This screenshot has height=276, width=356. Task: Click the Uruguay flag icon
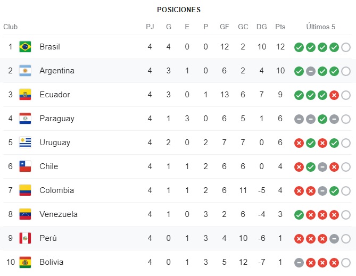tap(25, 143)
